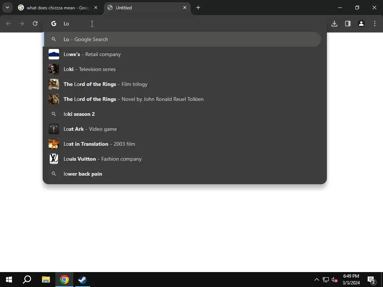Click the Lost in Translation thumbnail
Image resolution: width=383 pixels, height=287 pixels.
pyautogui.click(x=54, y=144)
